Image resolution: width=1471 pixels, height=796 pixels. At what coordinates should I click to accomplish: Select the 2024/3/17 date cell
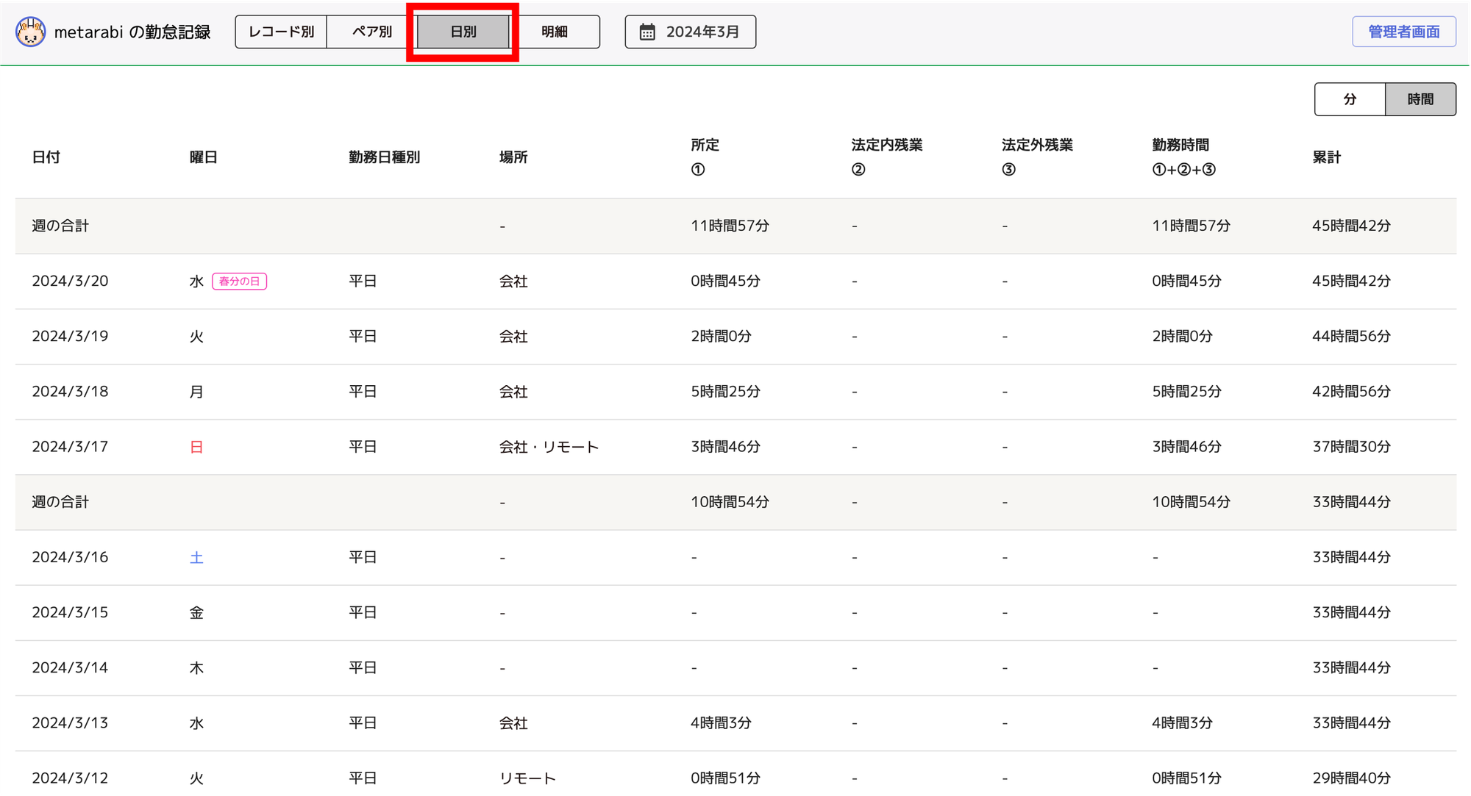coord(70,447)
